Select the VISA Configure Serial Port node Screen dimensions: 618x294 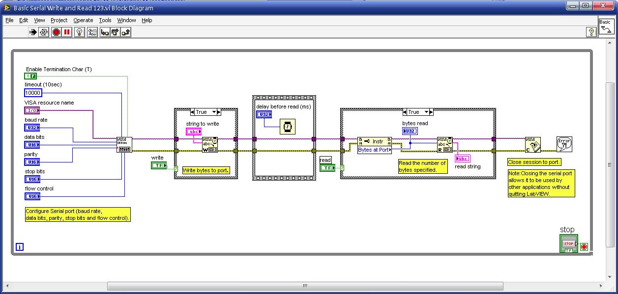tap(124, 145)
